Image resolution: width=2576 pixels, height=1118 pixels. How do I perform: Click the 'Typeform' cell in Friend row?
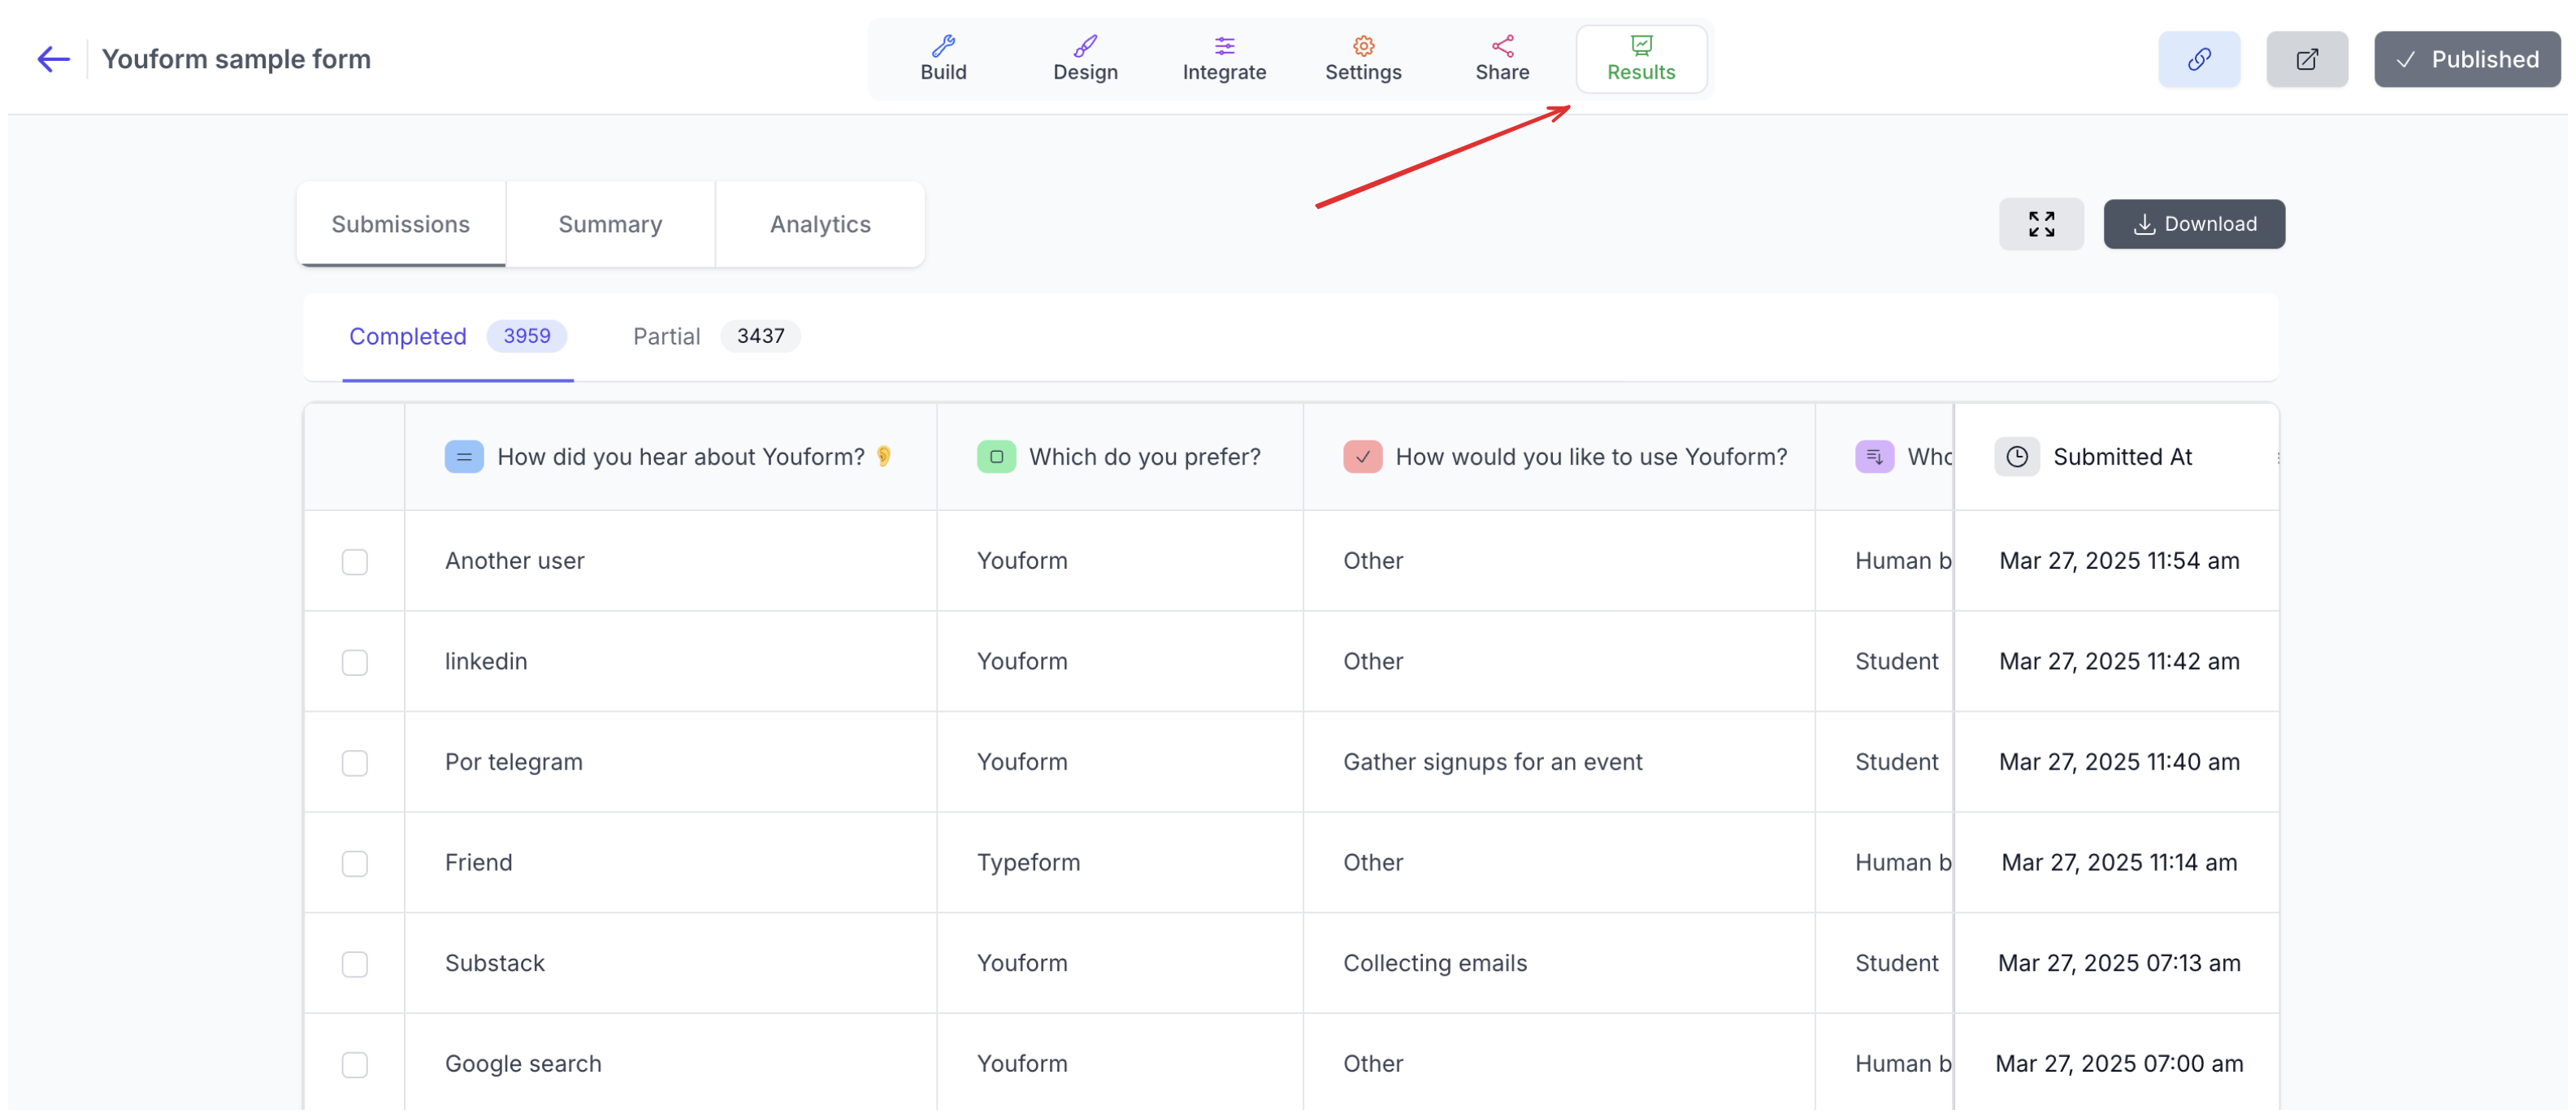(1120, 862)
